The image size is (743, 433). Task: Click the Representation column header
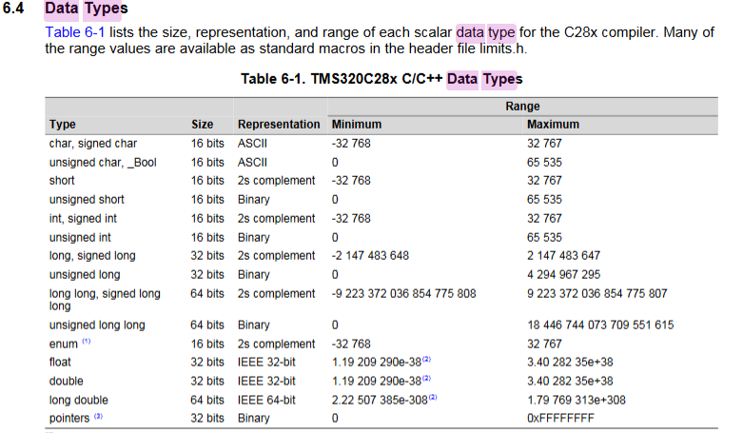279,125
